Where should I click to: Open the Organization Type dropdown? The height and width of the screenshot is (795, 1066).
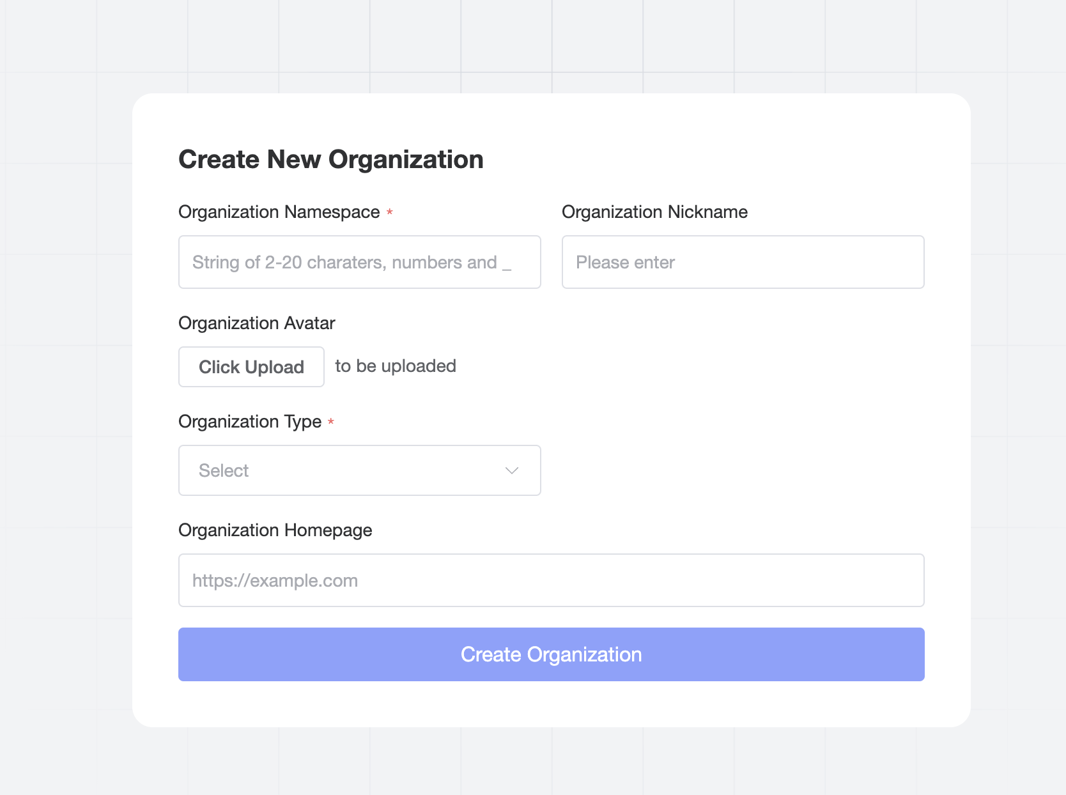pyautogui.click(x=359, y=470)
